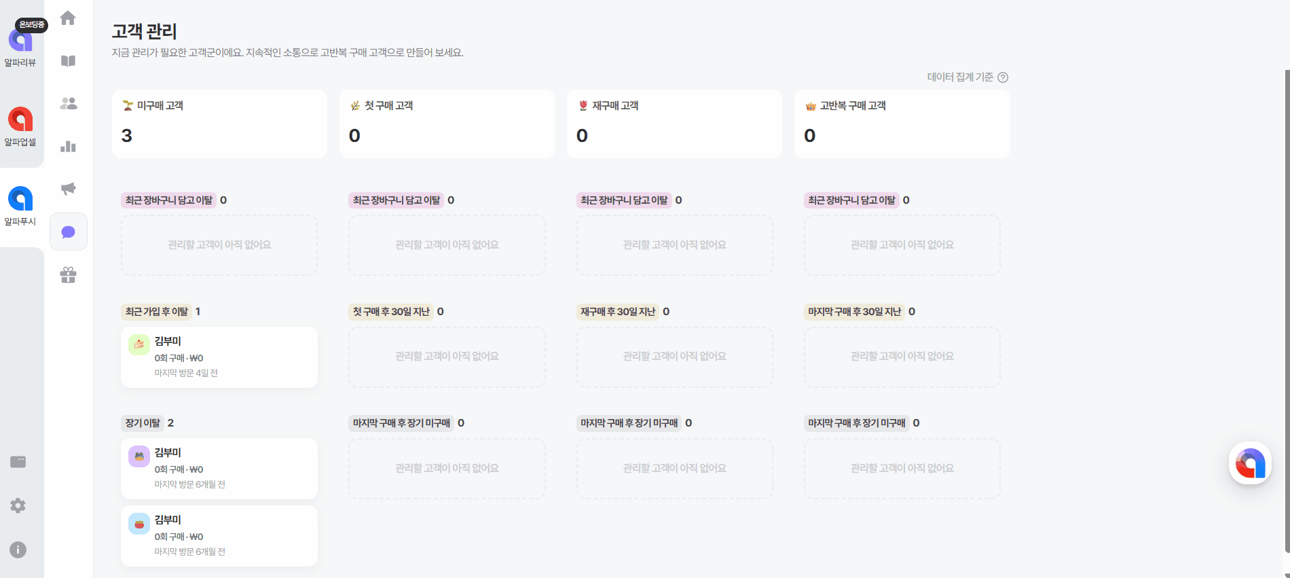Open the home icon in sidebar
The height and width of the screenshot is (578, 1290).
(68, 18)
